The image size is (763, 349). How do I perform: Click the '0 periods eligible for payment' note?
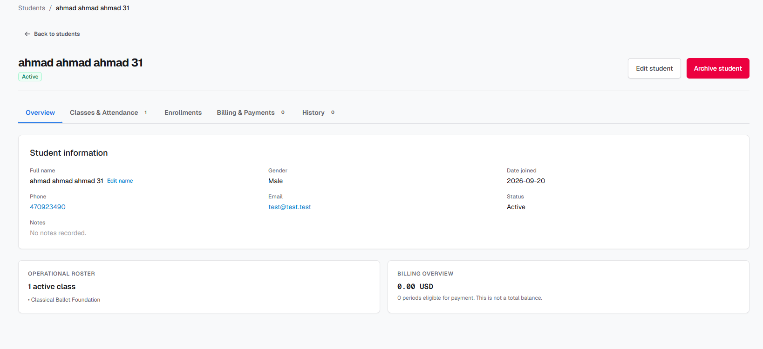tap(470, 298)
